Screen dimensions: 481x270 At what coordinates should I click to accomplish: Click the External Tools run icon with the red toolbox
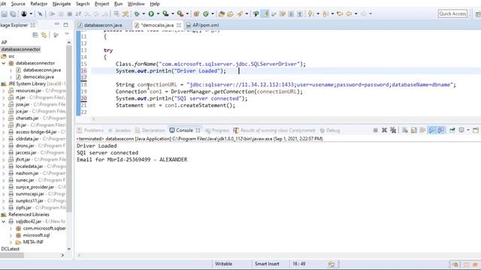(180, 13)
